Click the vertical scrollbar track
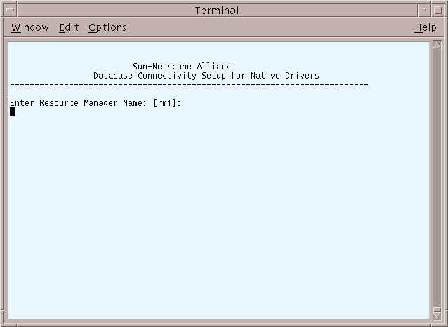Screen dimensions: 448x327 pyautogui.click(x=437, y=178)
